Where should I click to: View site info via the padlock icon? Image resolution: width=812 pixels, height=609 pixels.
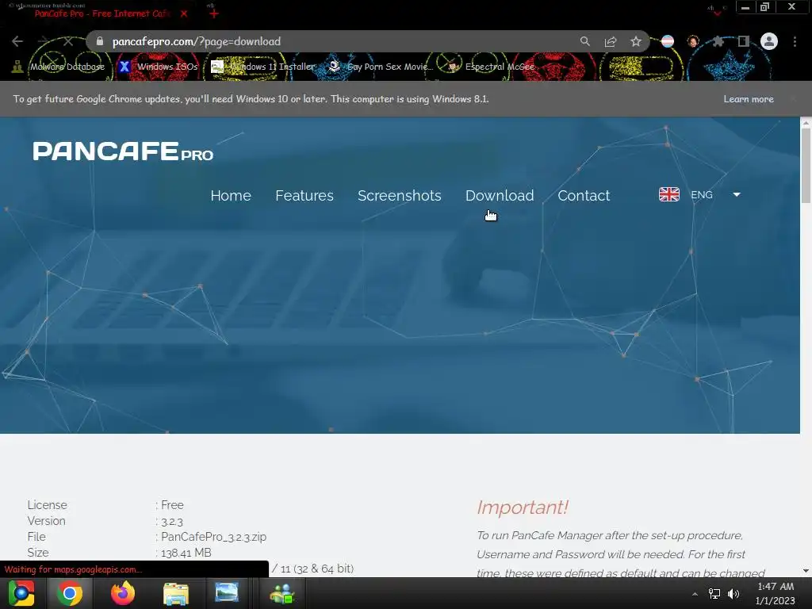[100, 41]
